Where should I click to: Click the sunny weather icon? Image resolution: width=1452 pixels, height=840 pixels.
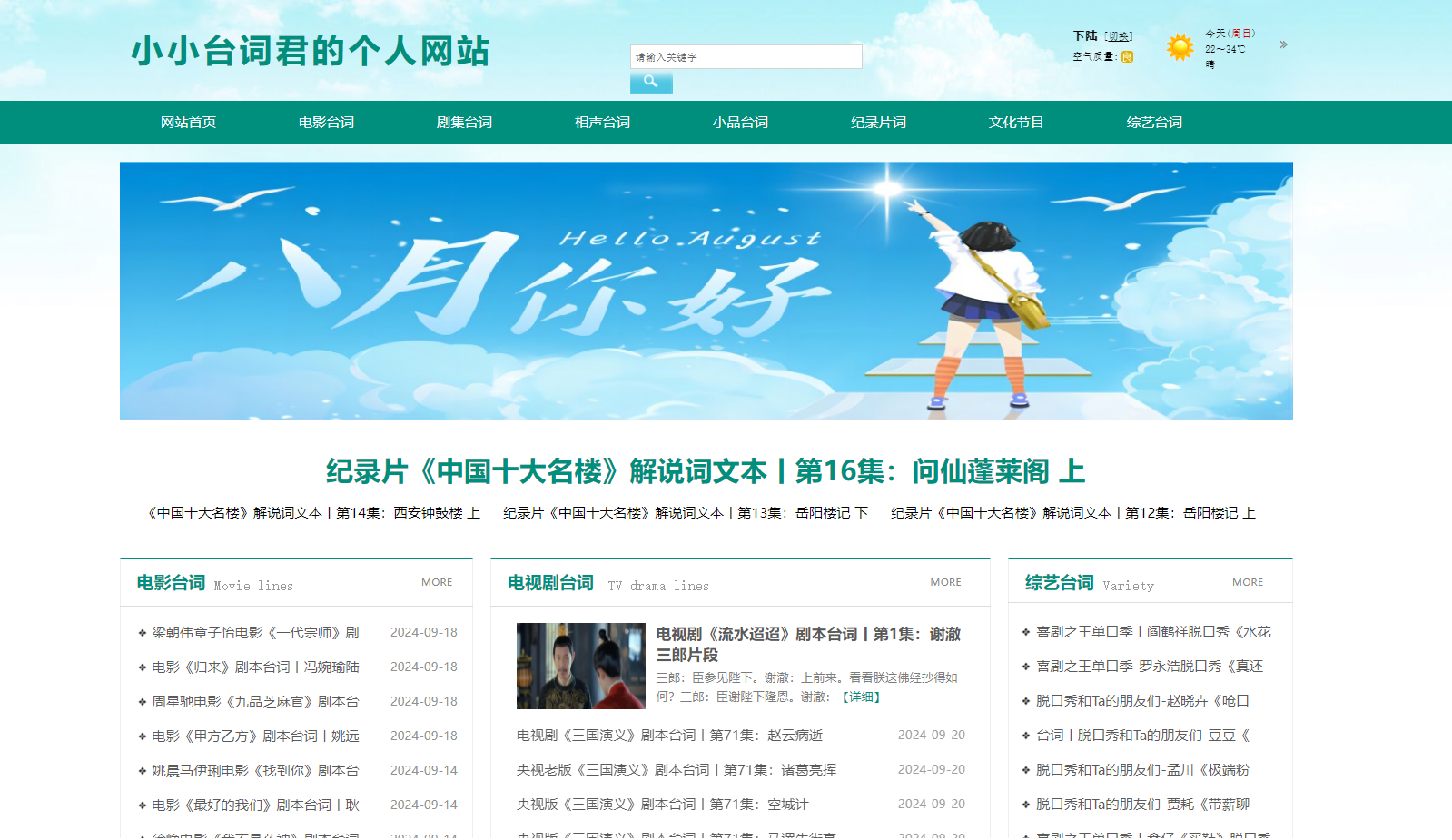pos(1180,46)
